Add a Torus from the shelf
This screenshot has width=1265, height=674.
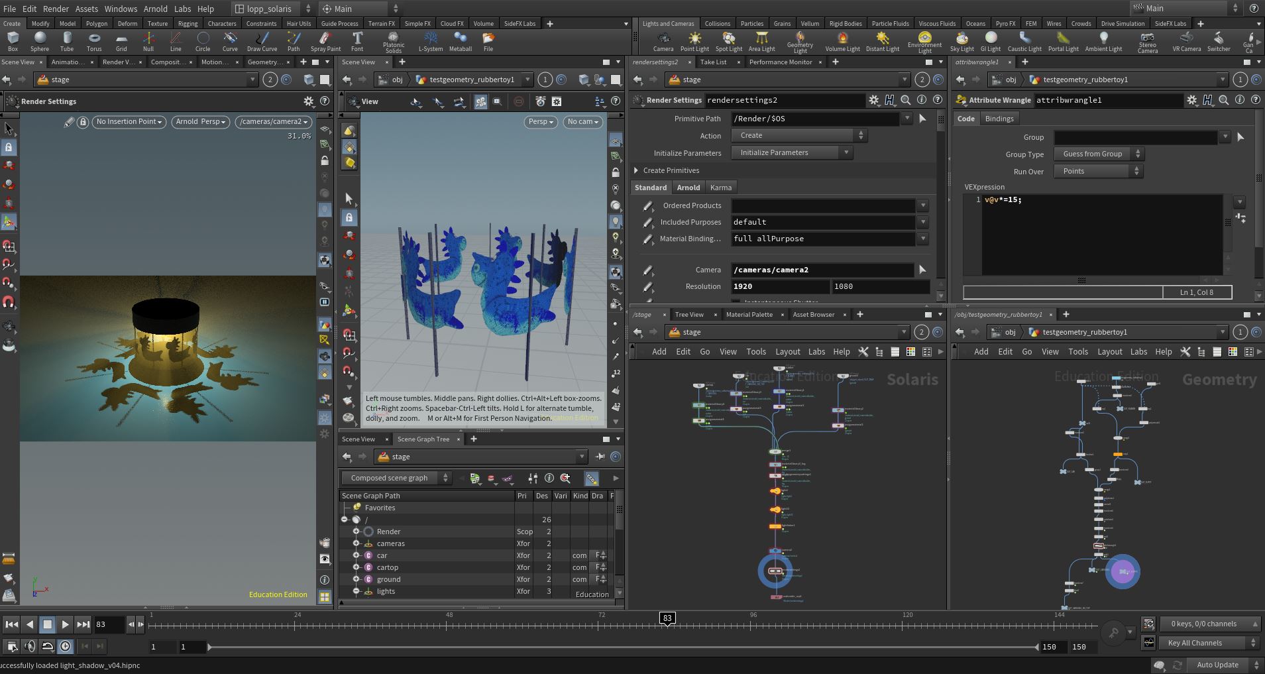click(x=94, y=41)
